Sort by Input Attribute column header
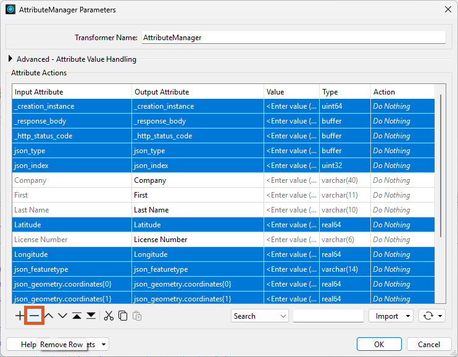 (72, 92)
